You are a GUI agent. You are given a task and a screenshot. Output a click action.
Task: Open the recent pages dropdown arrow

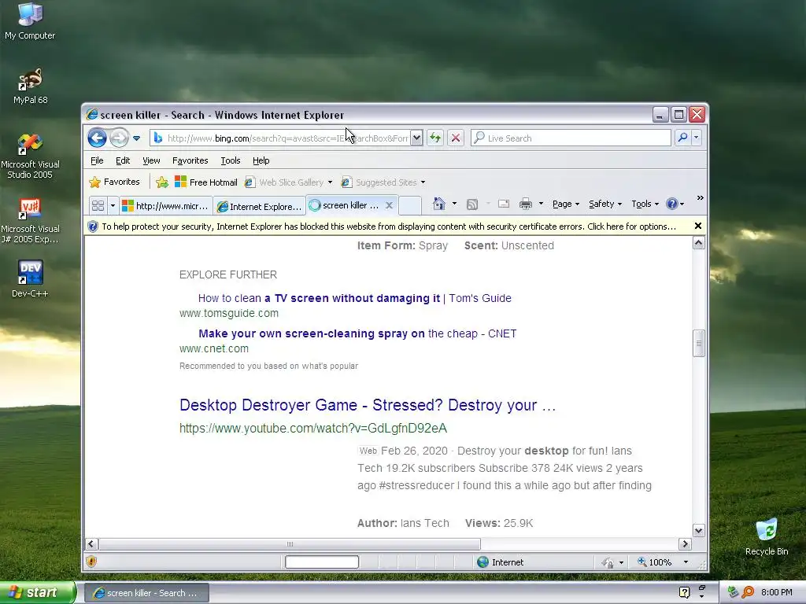tap(137, 138)
